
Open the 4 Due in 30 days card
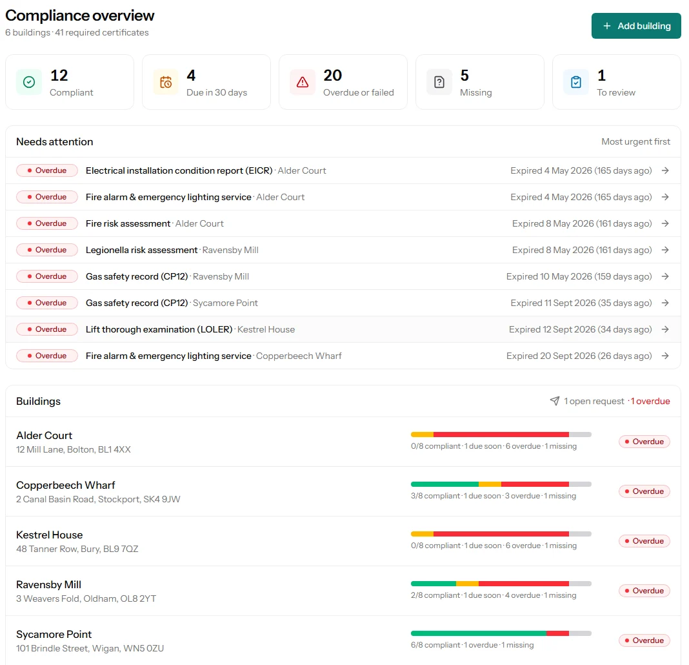(206, 82)
